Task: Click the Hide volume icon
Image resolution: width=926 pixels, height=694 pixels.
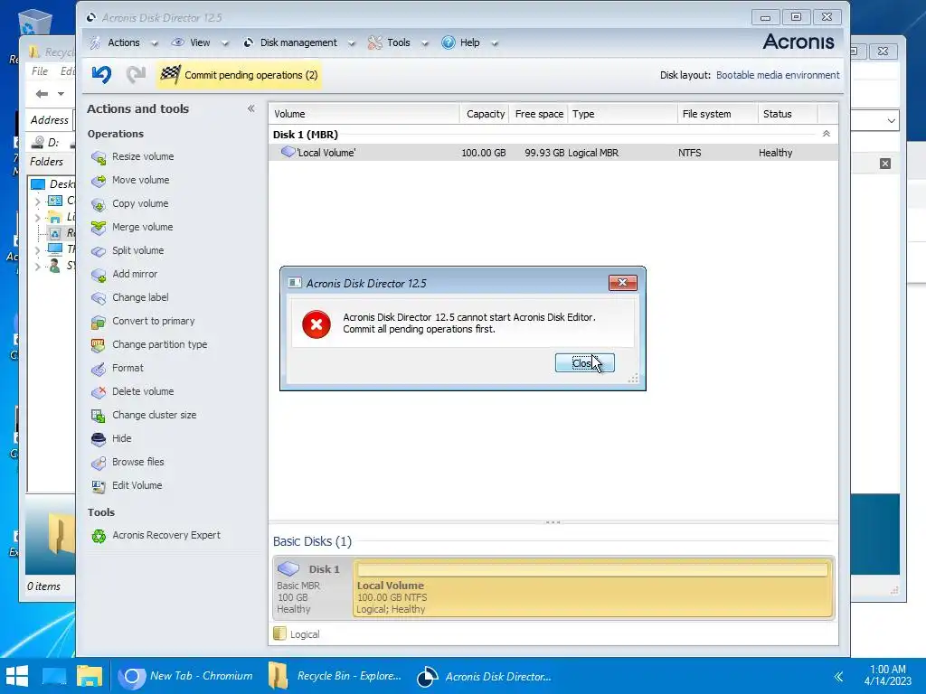Action: coord(98,439)
